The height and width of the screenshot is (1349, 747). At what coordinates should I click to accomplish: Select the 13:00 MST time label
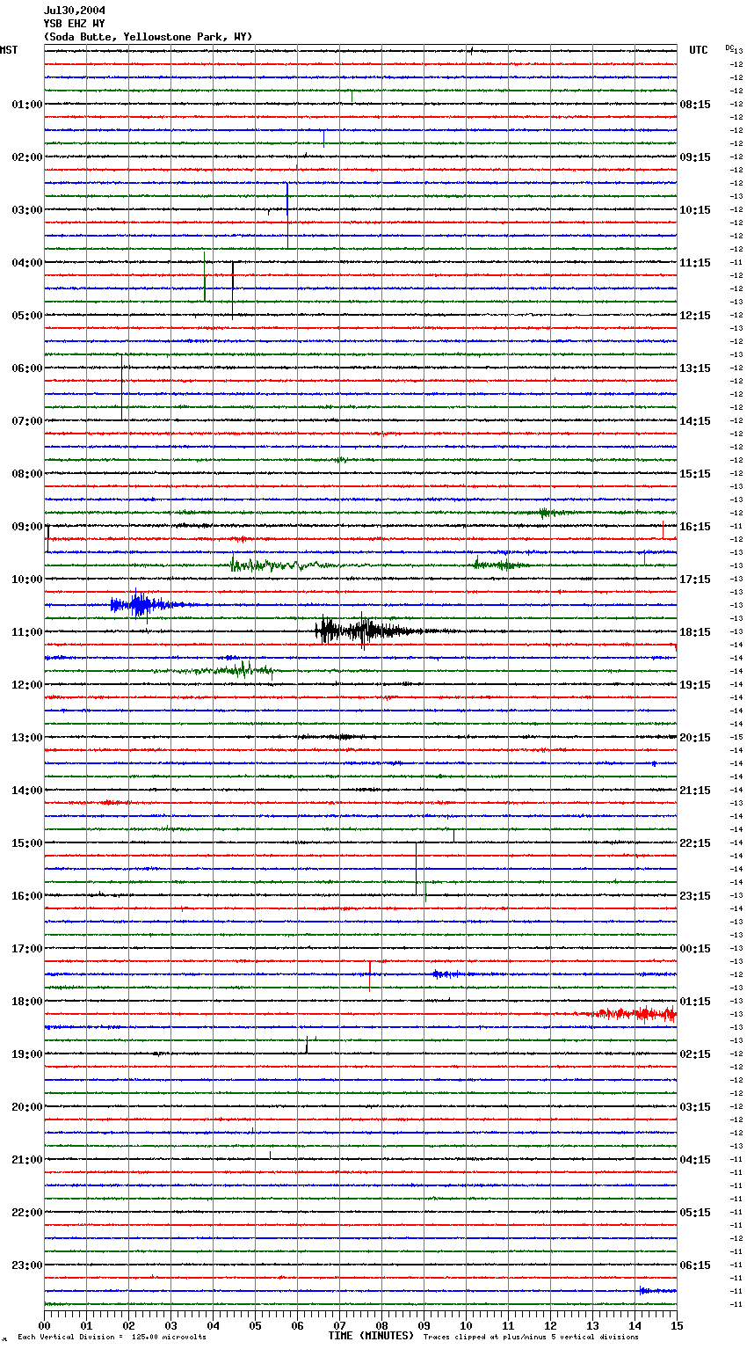27,738
